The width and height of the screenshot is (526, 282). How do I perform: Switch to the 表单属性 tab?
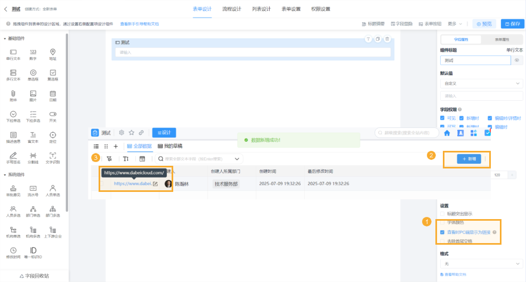click(x=502, y=39)
